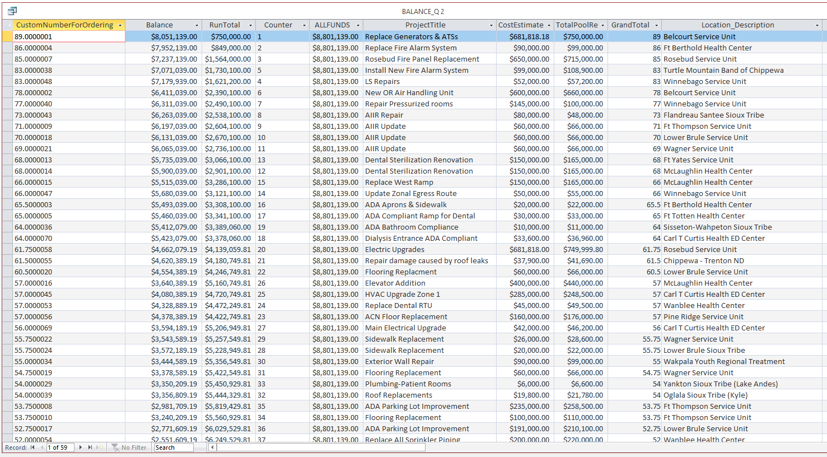Click the select-all corner of the datasheet
This screenshot has height=457, width=827.
[7, 25]
